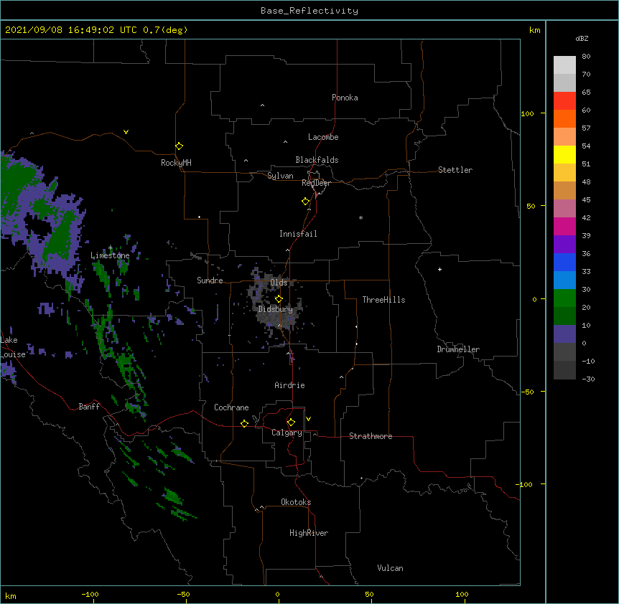Image resolution: width=619 pixels, height=604 pixels.
Task: Click the dBZ legend heading
Action: (x=582, y=39)
